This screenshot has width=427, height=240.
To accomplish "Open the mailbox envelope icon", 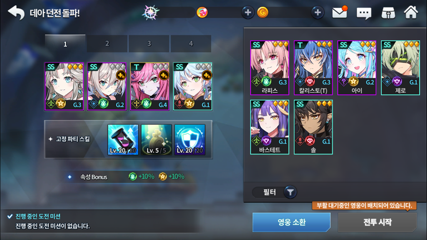I will click(x=340, y=12).
